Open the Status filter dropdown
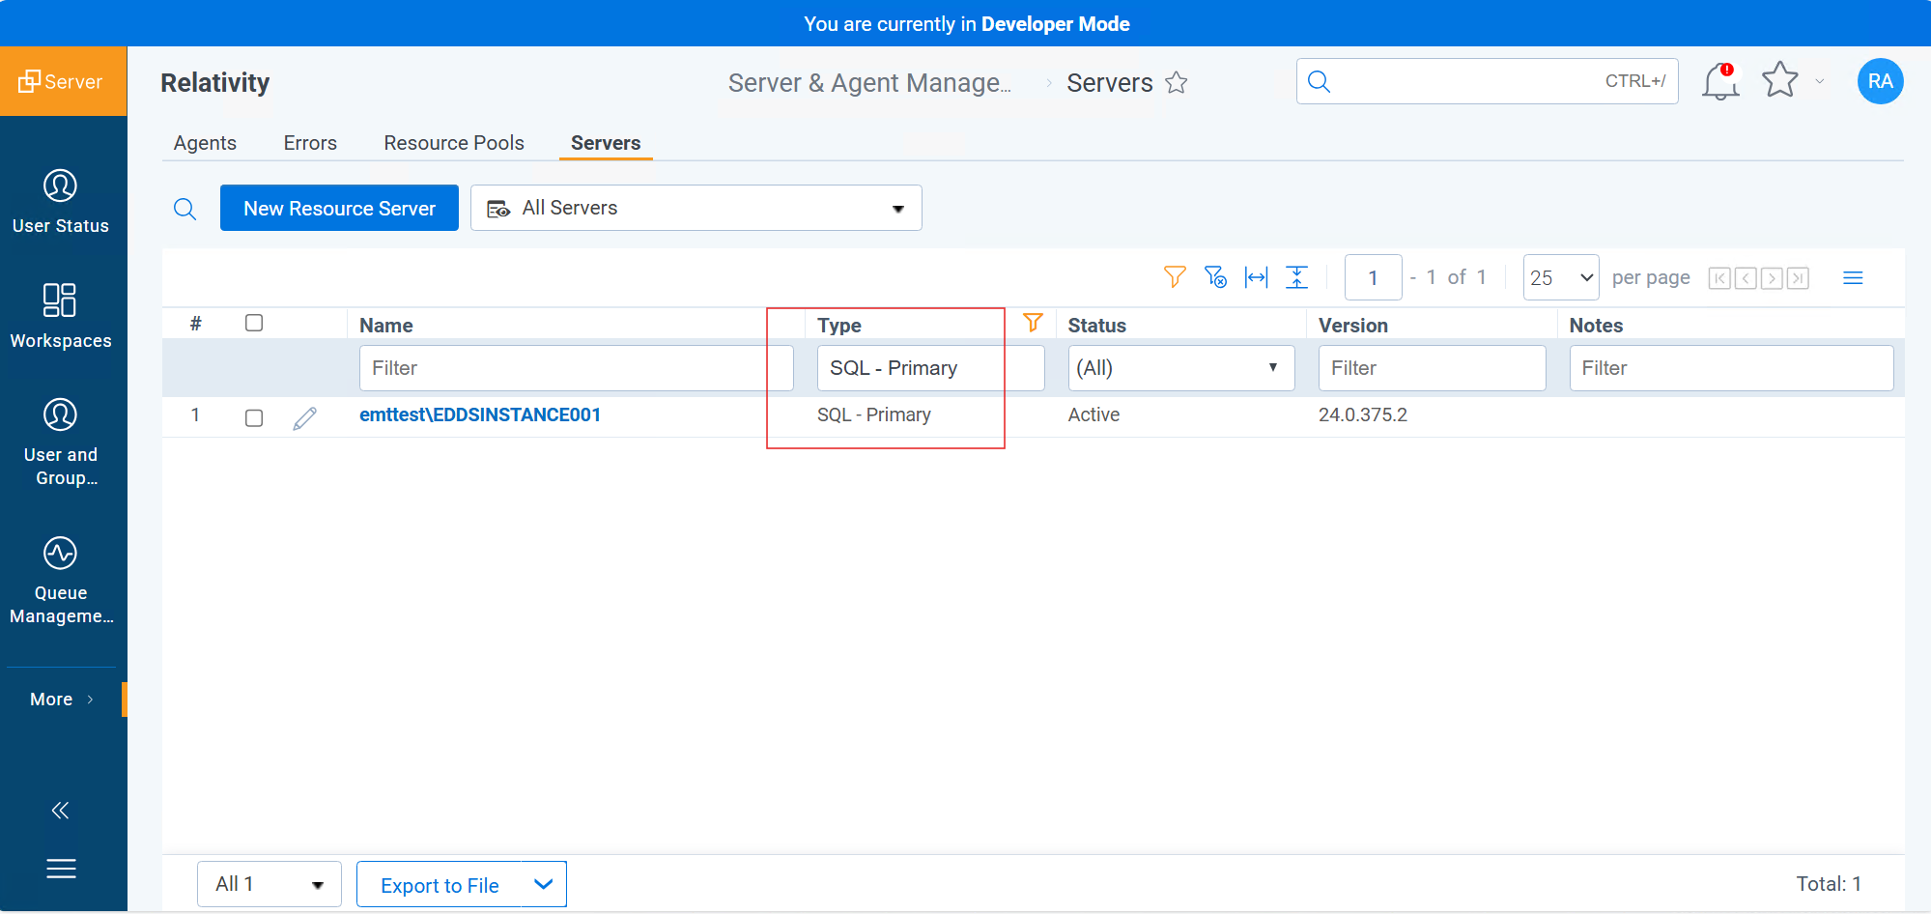The height and width of the screenshot is (914, 1931). 1179,368
